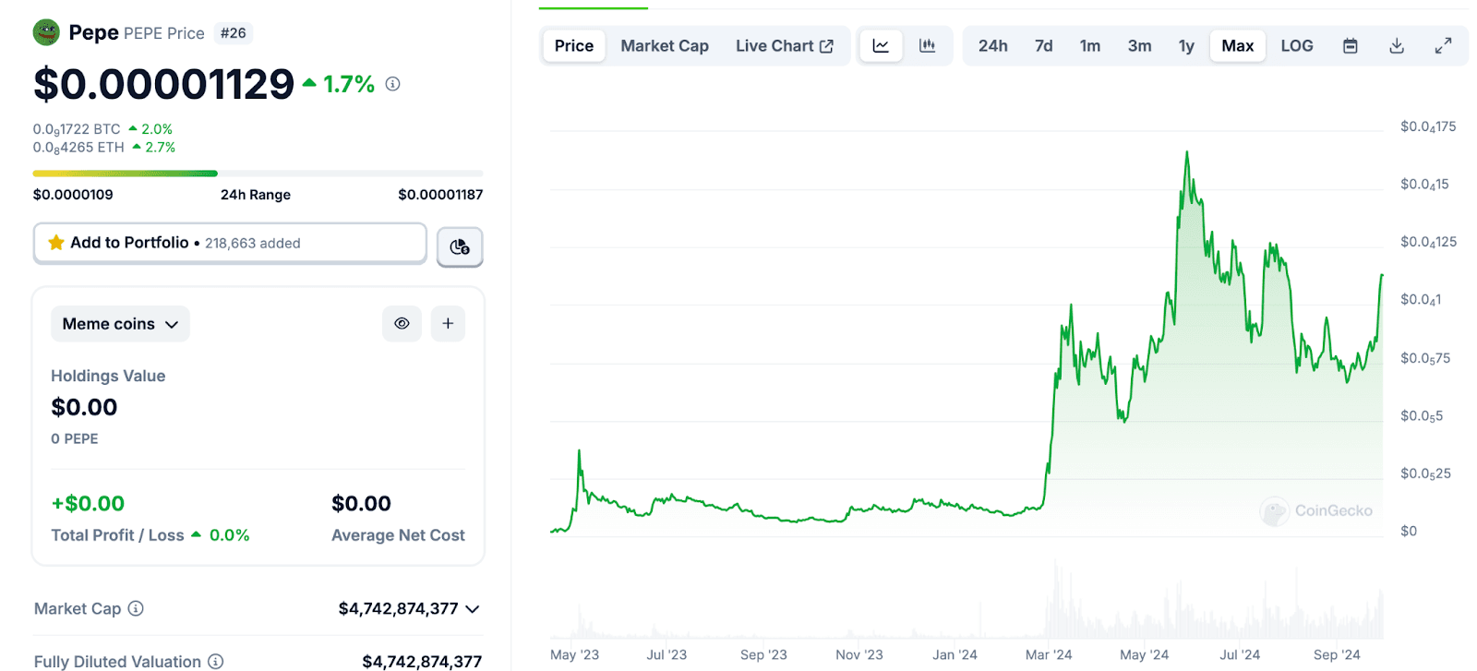Click the $0.0000109 24h low value

point(73,195)
